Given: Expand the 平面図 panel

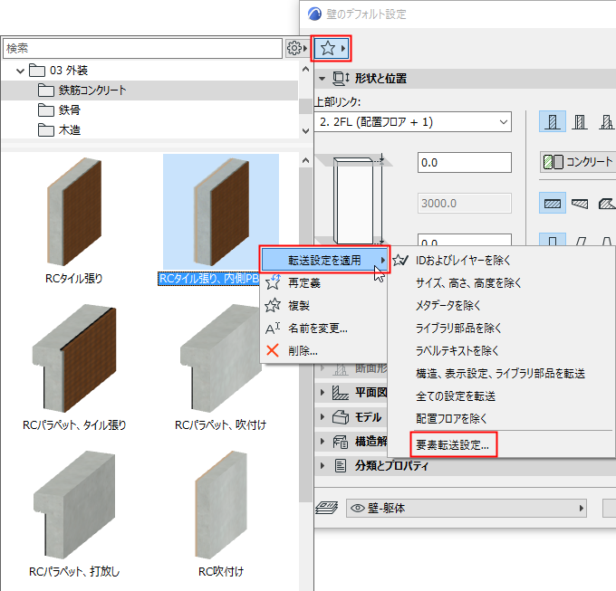Looking at the screenshot, I should click(322, 393).
